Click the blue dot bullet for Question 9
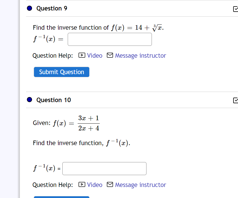 [29, 8]
